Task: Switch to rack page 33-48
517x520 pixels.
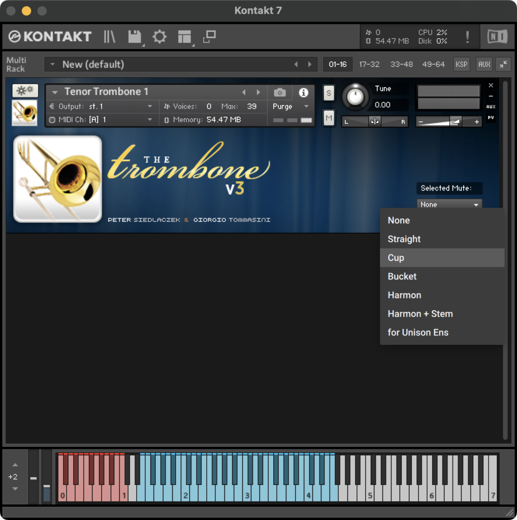Action: click(x=401, y=64)
